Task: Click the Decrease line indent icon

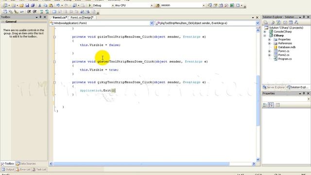Action: coord(29,12)
